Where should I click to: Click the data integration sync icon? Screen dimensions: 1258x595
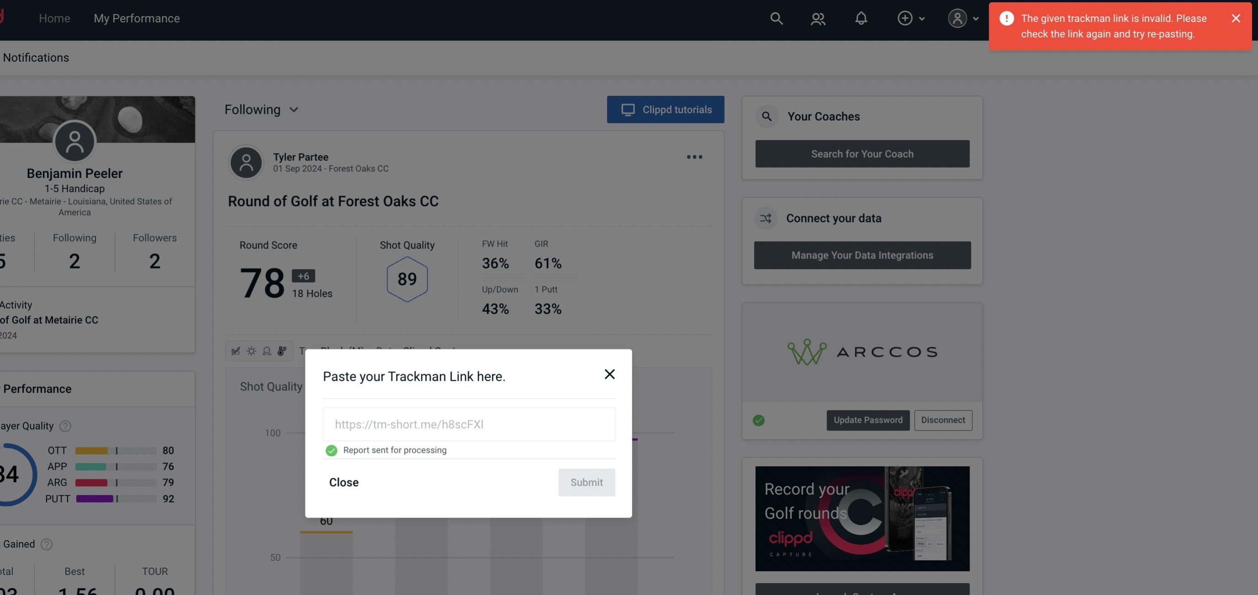[x=765, y=218]
